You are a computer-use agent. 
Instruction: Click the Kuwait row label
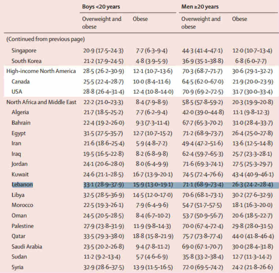pyautogui.click(x=20, y=174)
